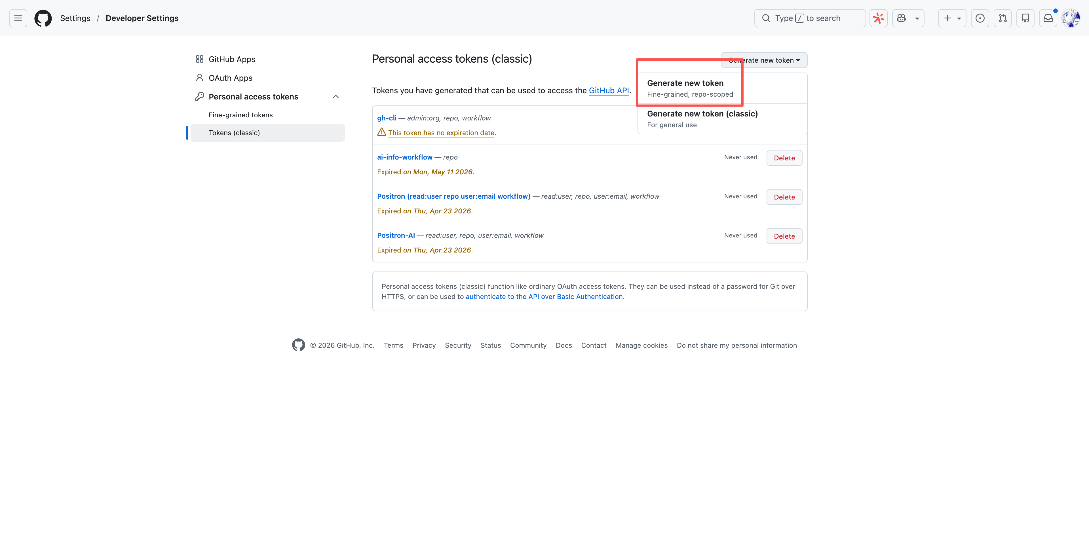Open the GitHub API link

click(x=609, y=90)
